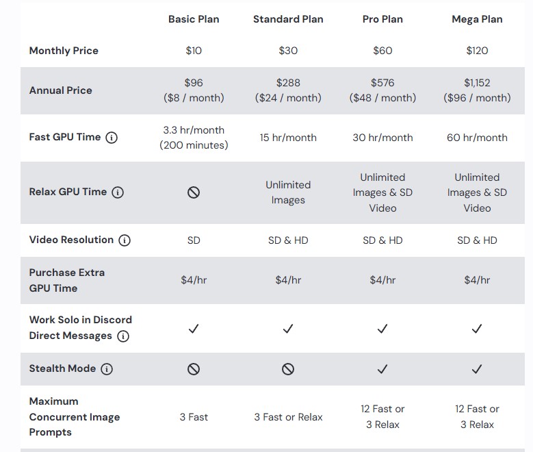This screenshot has width=533, height=452.
Task: Select the Mega Plan column header
Action: pyautogui.click(x=478, y=19)
